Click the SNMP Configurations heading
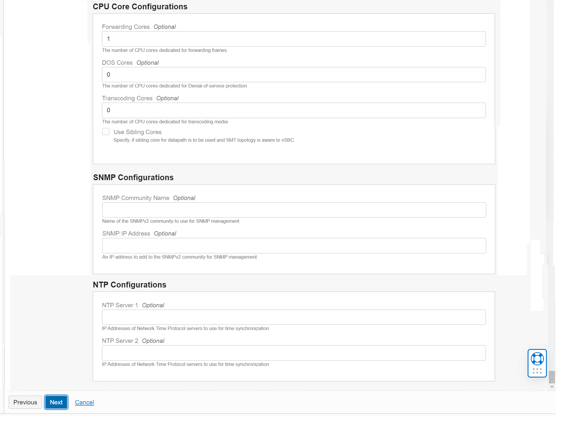 pyautogui.click(x=133, y=177)
